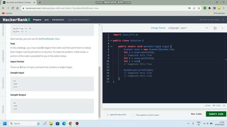Screen dimensions: 227x127
Task: Click the problem panel vertical scrollbar
Action: 99,92
